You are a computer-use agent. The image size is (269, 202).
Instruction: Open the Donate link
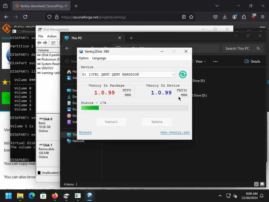pos(85,133)
